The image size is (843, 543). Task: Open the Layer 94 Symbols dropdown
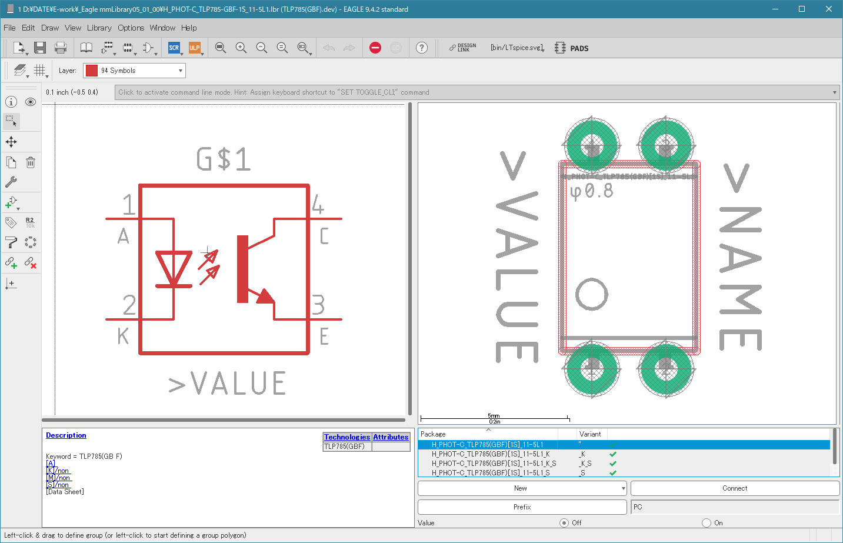point(134,71)
